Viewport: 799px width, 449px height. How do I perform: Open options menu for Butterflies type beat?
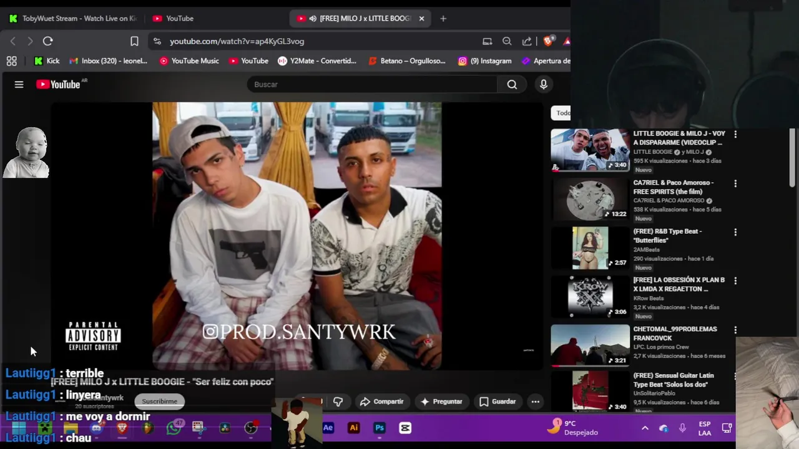[x=735, y=232]
